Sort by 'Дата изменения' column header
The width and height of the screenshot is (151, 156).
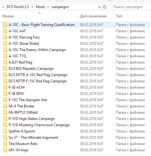[93, 16]
